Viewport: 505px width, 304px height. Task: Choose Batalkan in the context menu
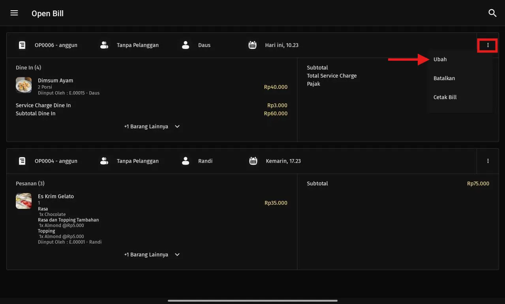(444, 78)
